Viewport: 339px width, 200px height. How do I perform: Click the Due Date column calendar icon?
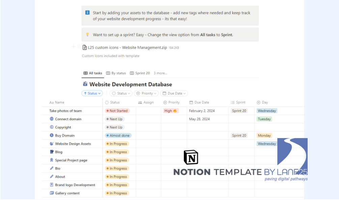191,102
